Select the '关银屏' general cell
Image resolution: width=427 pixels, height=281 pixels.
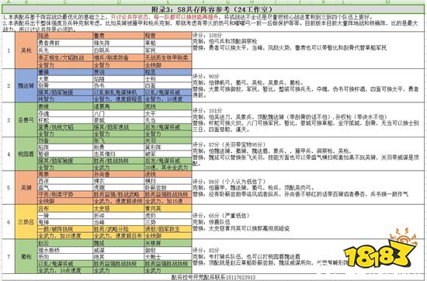(x=168, y=243)
